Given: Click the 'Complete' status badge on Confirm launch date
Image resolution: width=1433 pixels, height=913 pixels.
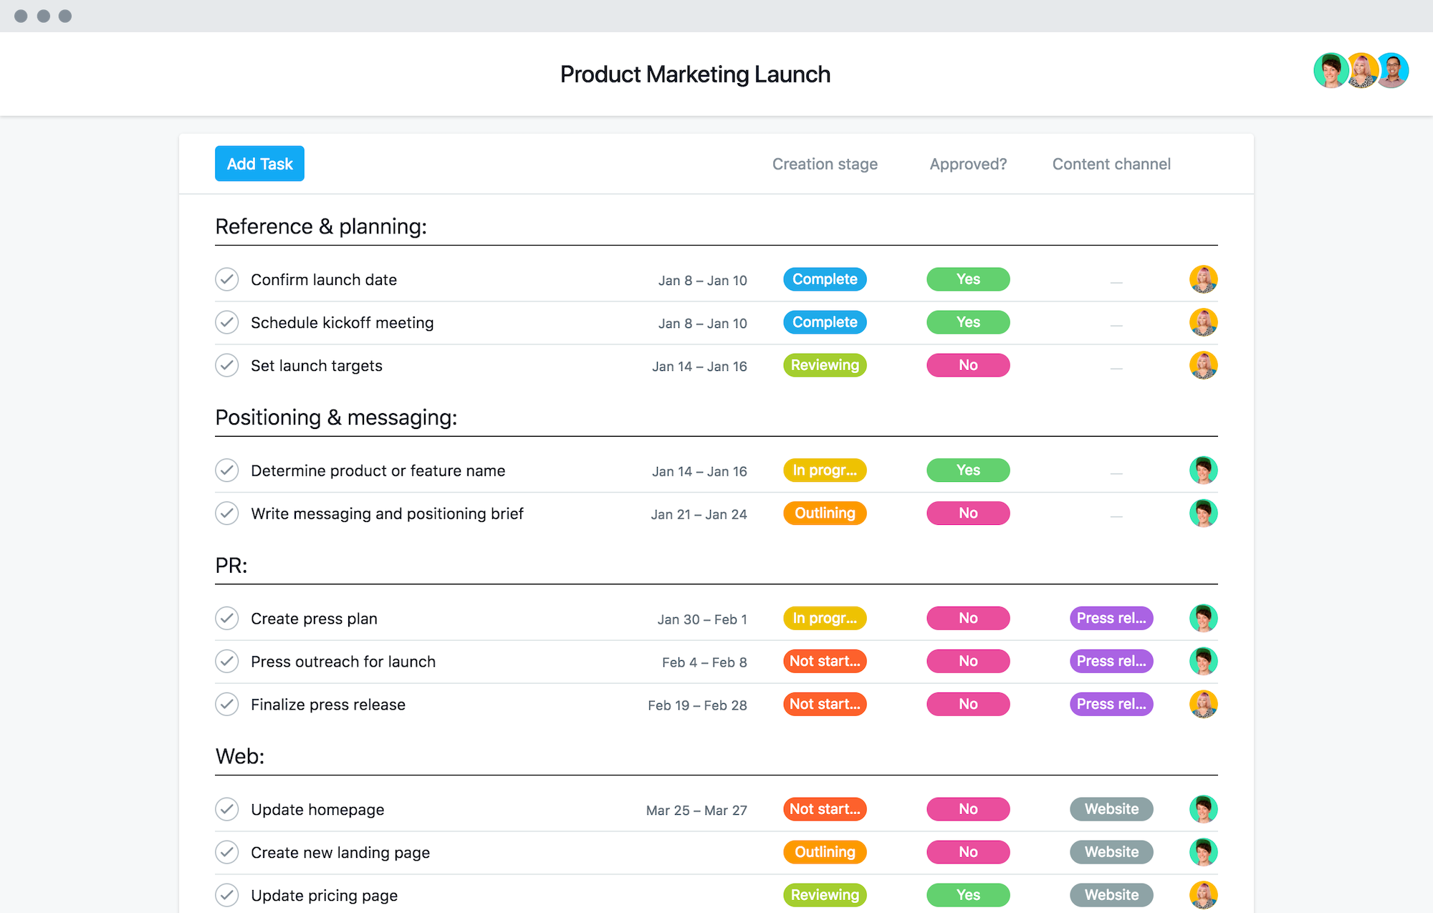Looking at the screenshot, I should [824, 279].
